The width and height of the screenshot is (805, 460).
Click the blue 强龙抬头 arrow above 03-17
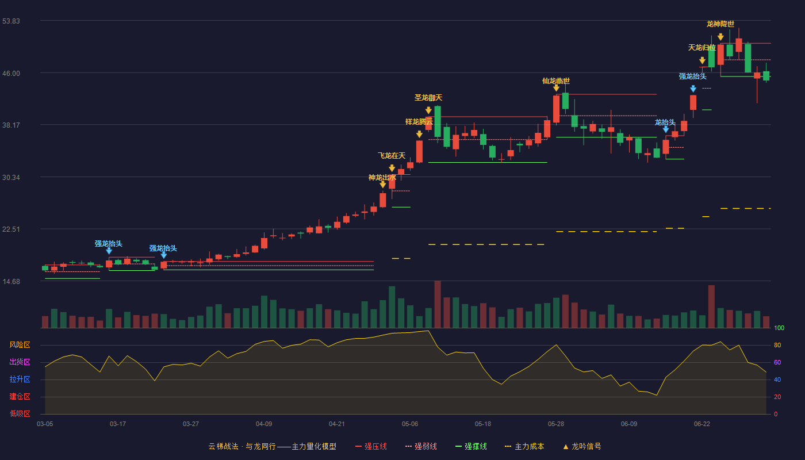(x=109, y=251)
